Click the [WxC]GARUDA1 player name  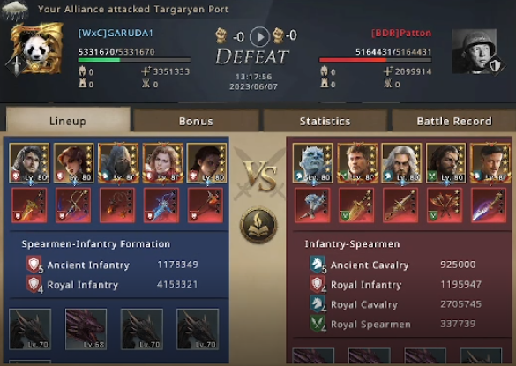point(116,33)
